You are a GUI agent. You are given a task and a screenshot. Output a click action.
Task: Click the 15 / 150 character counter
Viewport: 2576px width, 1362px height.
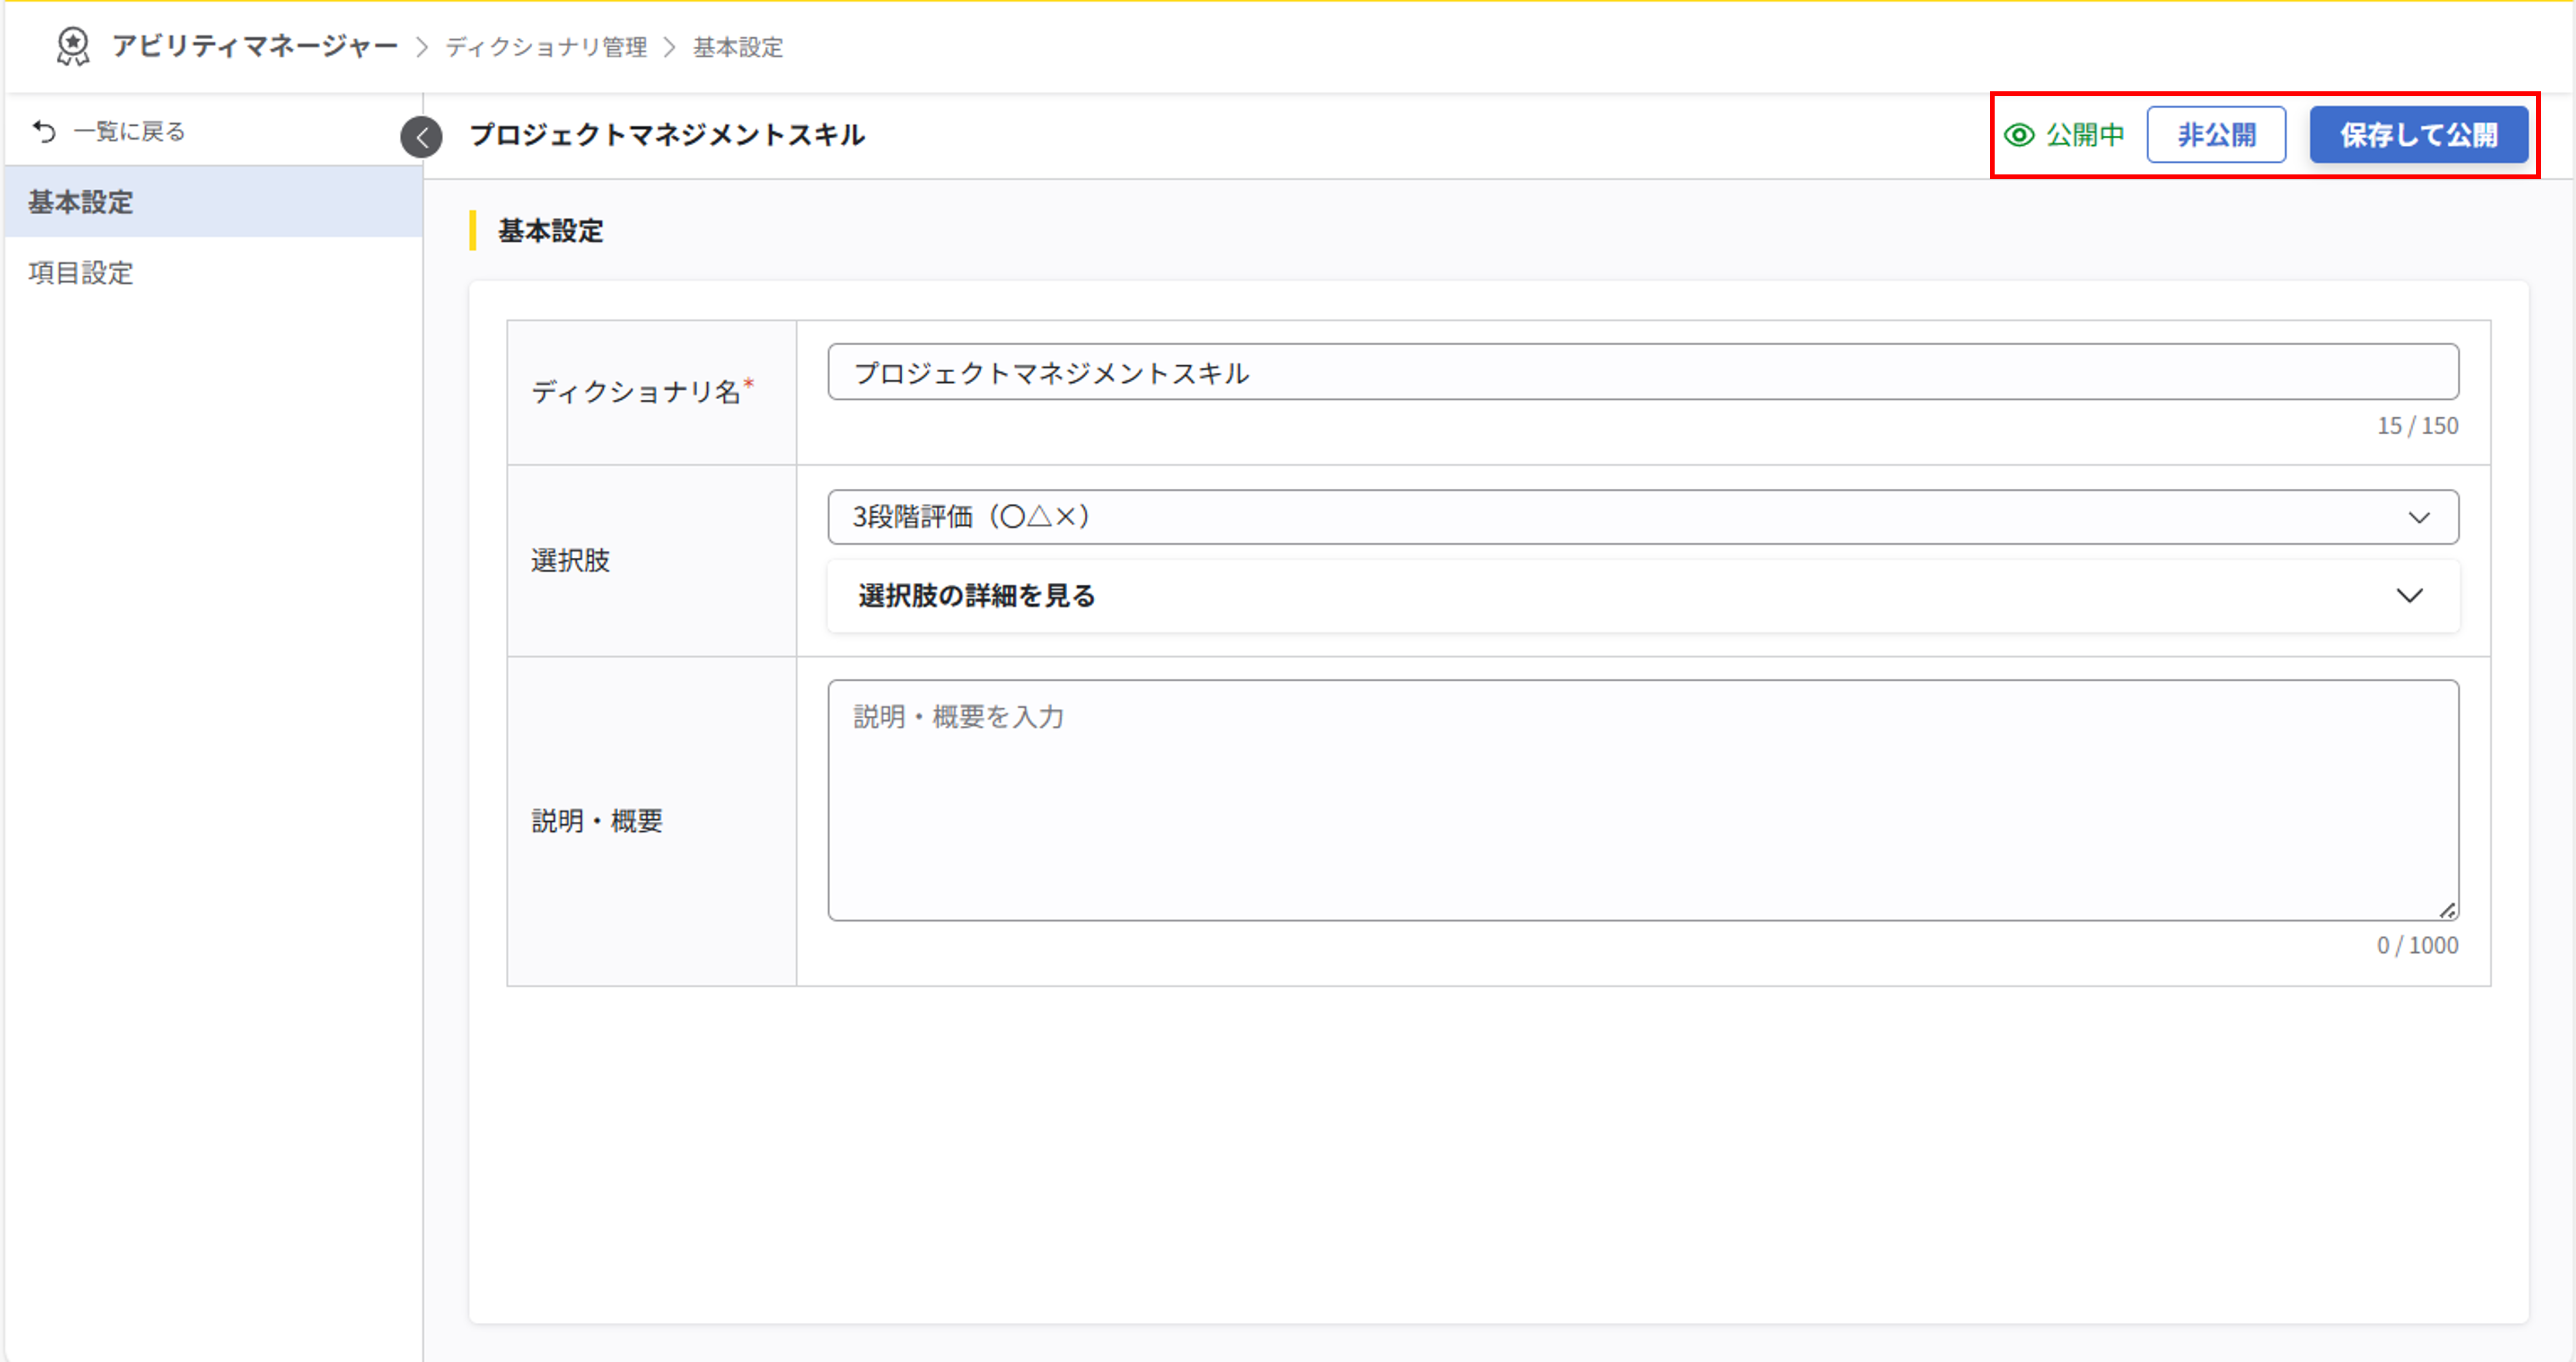[2418, 425]
